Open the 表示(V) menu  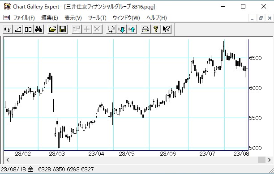(73, 17)
